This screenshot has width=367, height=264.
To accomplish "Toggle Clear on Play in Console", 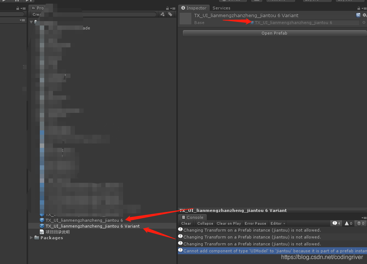I will click(229, 223).
